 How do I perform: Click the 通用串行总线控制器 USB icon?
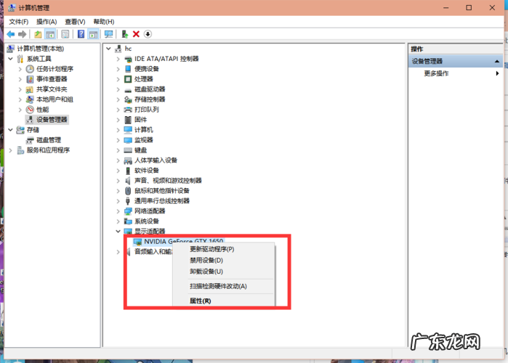tap(128, 201)
